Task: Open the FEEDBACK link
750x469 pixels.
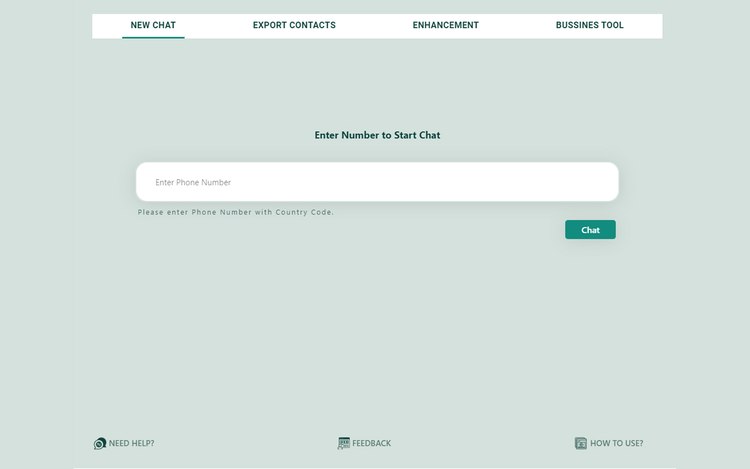Action: pyautogui.click(x=371, y=443)
